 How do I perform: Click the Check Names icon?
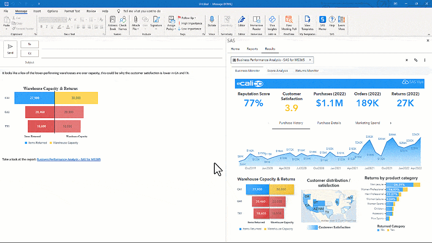(123, 20)
